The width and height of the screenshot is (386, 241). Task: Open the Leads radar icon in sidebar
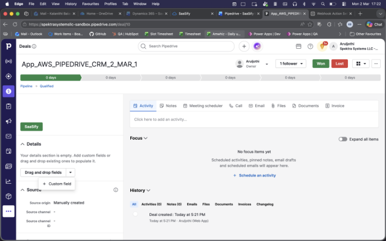pyautogui.click(x=9, y=61)
